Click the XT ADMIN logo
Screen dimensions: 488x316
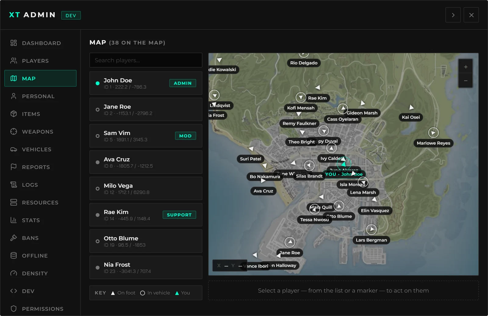tap(32, 15)
